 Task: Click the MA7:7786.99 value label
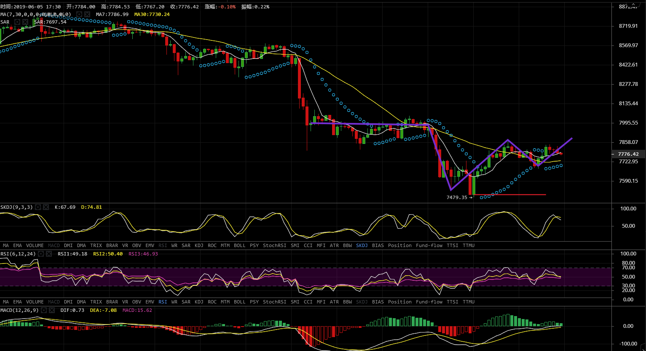(x=112, y=14)
